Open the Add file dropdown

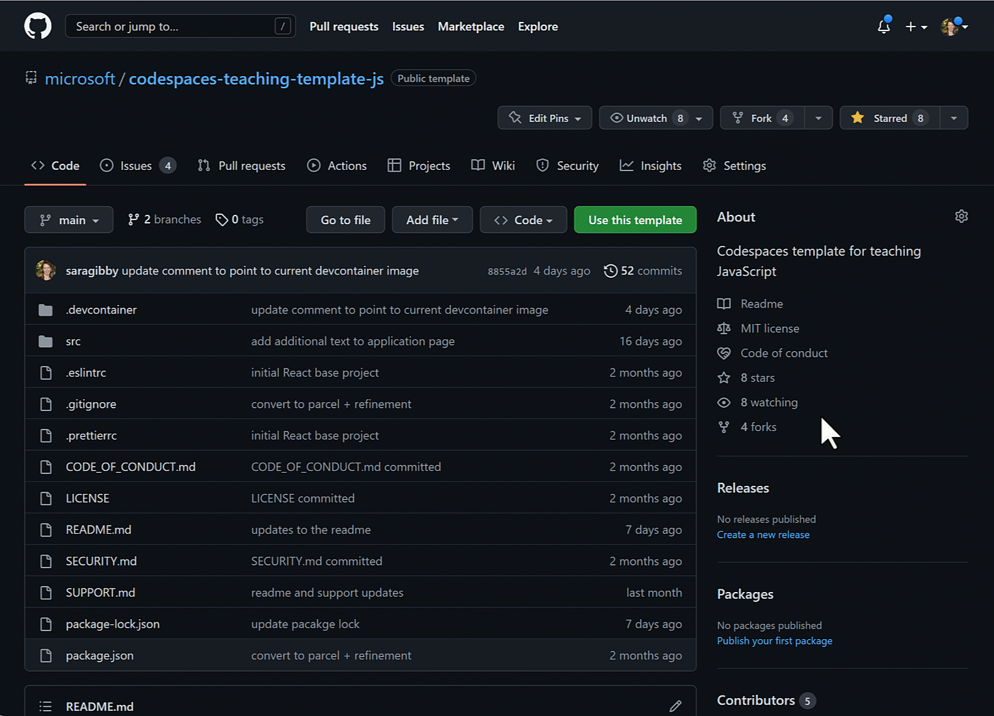point(432,220)
